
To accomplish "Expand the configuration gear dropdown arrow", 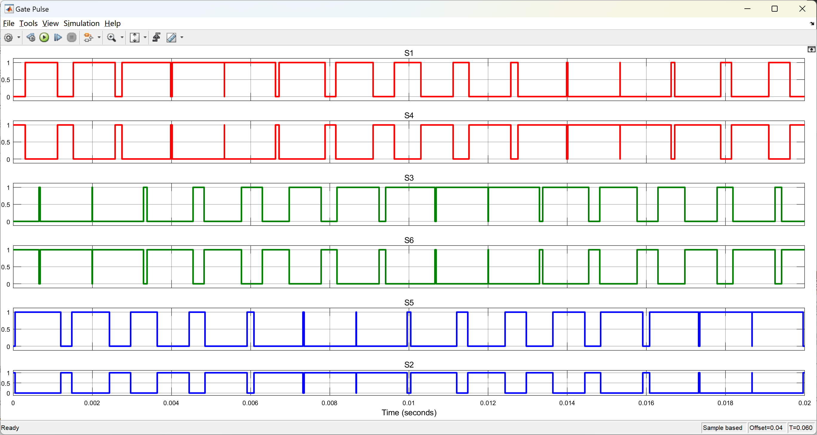I will pyautogui.click(x=19, y=38).
